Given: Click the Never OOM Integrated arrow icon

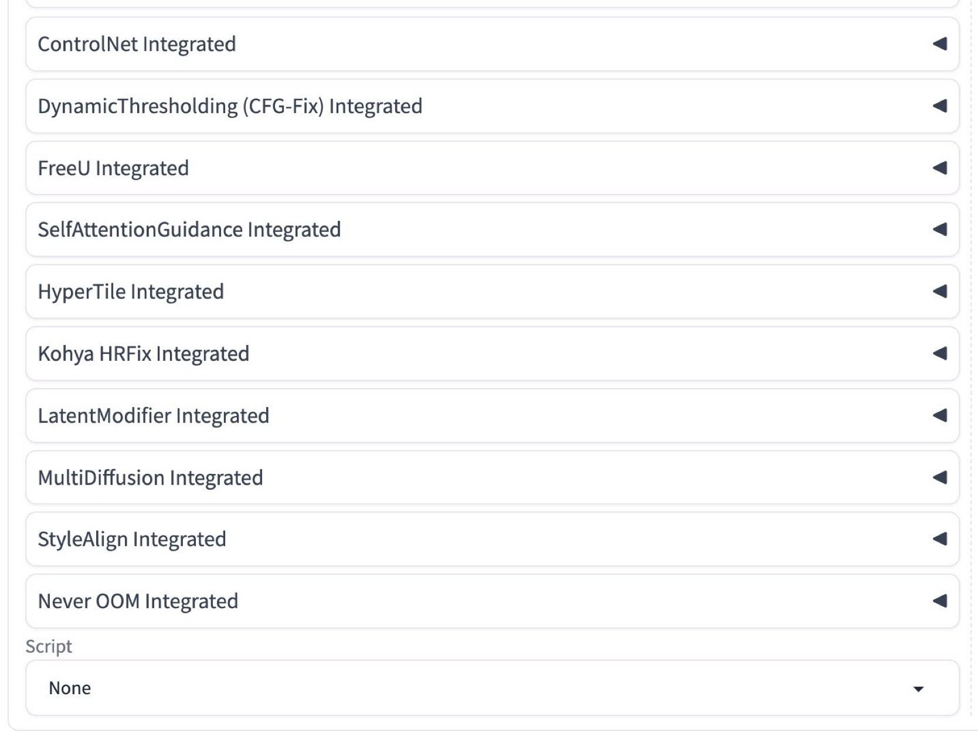Looking at the screenshot, I should click(x=940, y=601).
